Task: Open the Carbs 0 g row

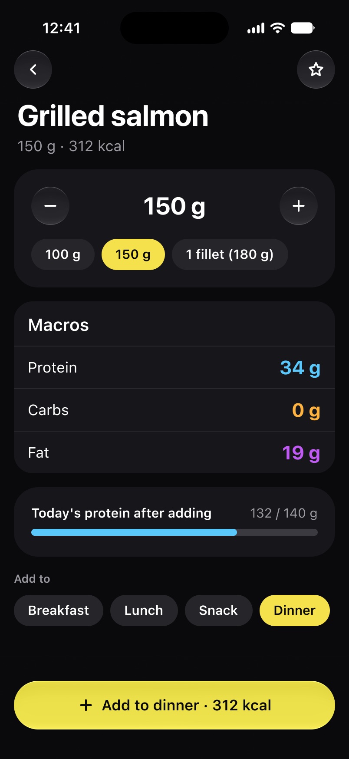Action: click(174, 410)
